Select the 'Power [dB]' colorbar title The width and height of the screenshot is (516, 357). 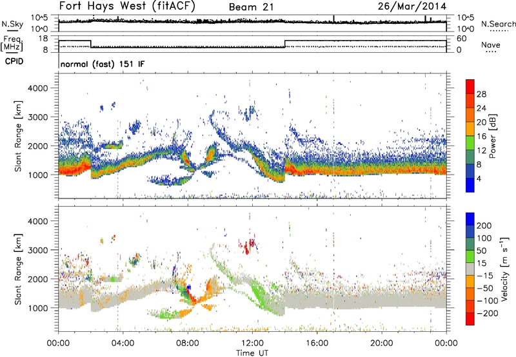click(x=492, y=136)
